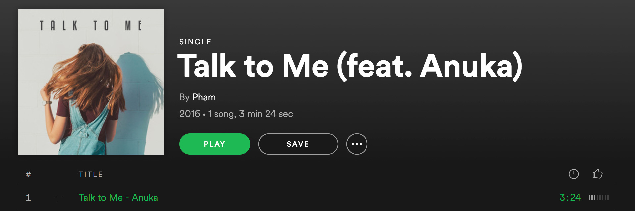Image resolution: width=635 pixels, height=211 pixels.
Task: Click the Talk to Me album cover
Action: click(x=91, y=82)
